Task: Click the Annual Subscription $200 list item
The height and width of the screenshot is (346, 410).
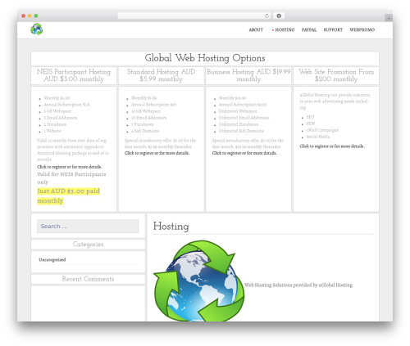Action: click(243, 105)
